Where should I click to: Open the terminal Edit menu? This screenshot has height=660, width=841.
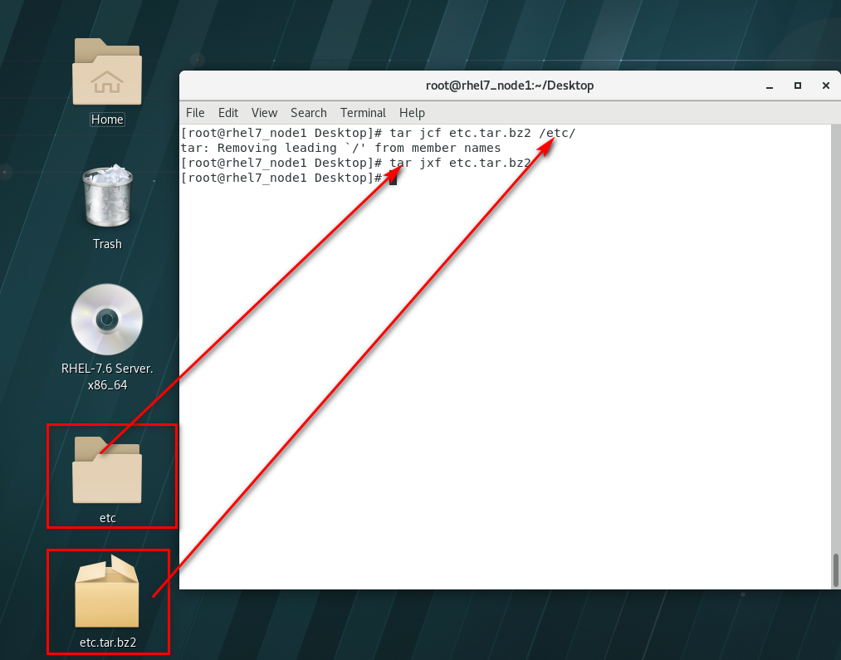(228, 113)
